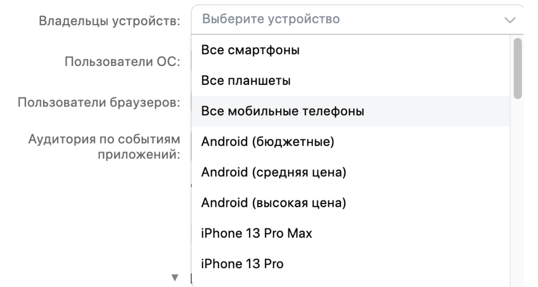Choose 'Android (средняя цена)' from dropdown

click(x=273, y=173)
